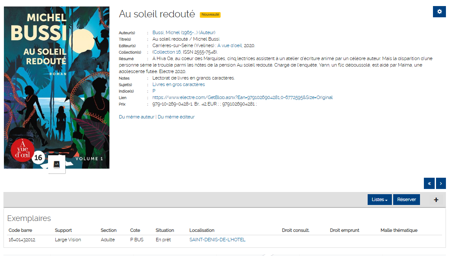The width and height of the screenshot is (452, 256).
Task: Click the Section column header
Action: point(109,230)
